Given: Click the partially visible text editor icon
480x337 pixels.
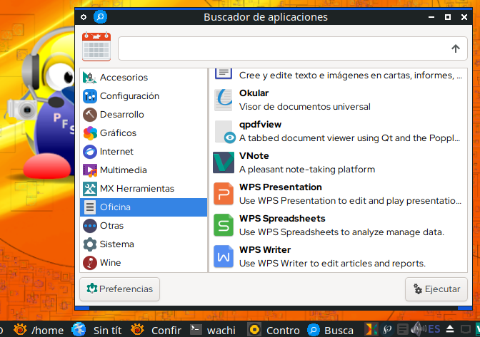Looking at the screenshot, I should point(224,74).
